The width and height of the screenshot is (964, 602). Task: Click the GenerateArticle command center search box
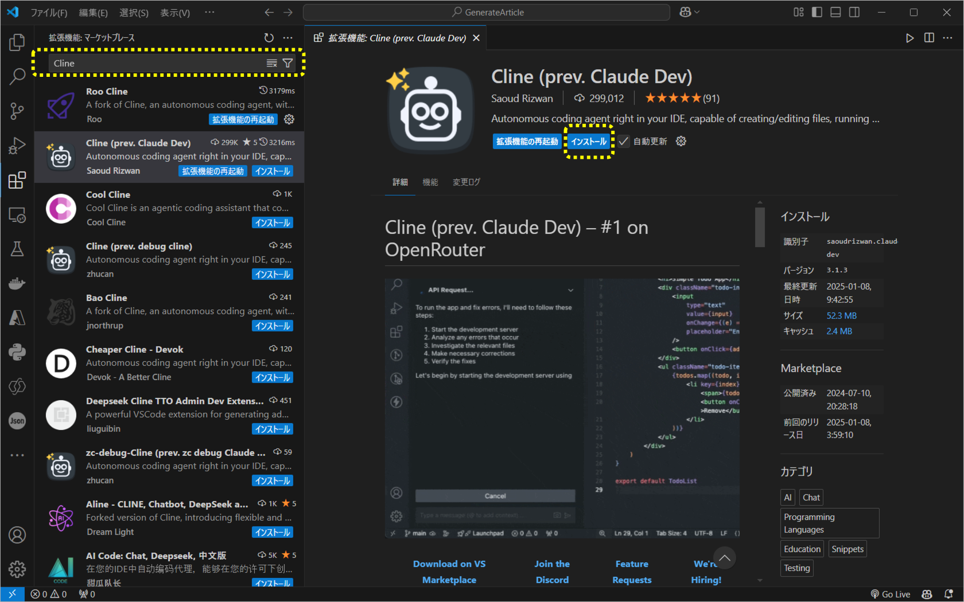pos(487,12)
